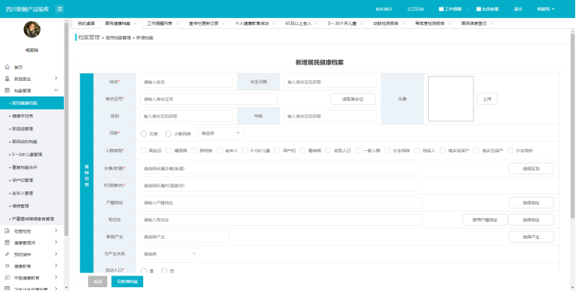The width and height of the screenshot is (576, 291).
Task: Click the 预防接种 syringe icon in sidebar
Action: (x=7, y=254)
